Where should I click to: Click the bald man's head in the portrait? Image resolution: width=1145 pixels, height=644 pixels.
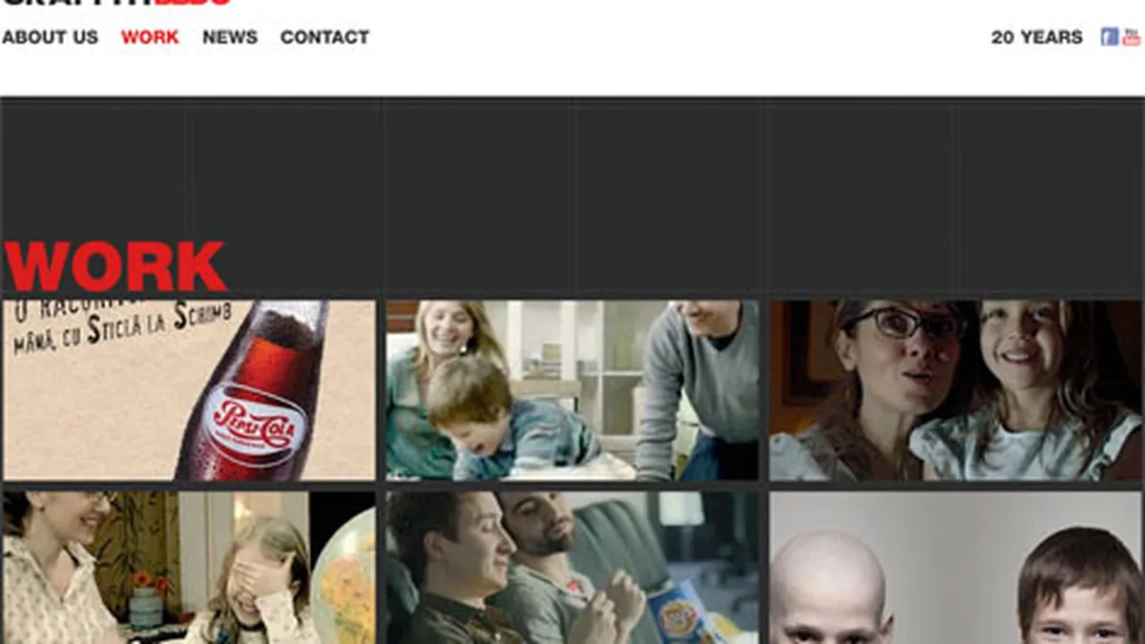[x=830, y=572]
